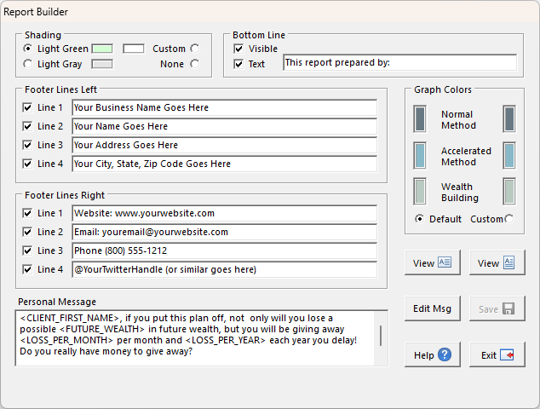The image size is (540, 409).
Task: Select the Light Gray shading radio button
Action: (28, 64)
